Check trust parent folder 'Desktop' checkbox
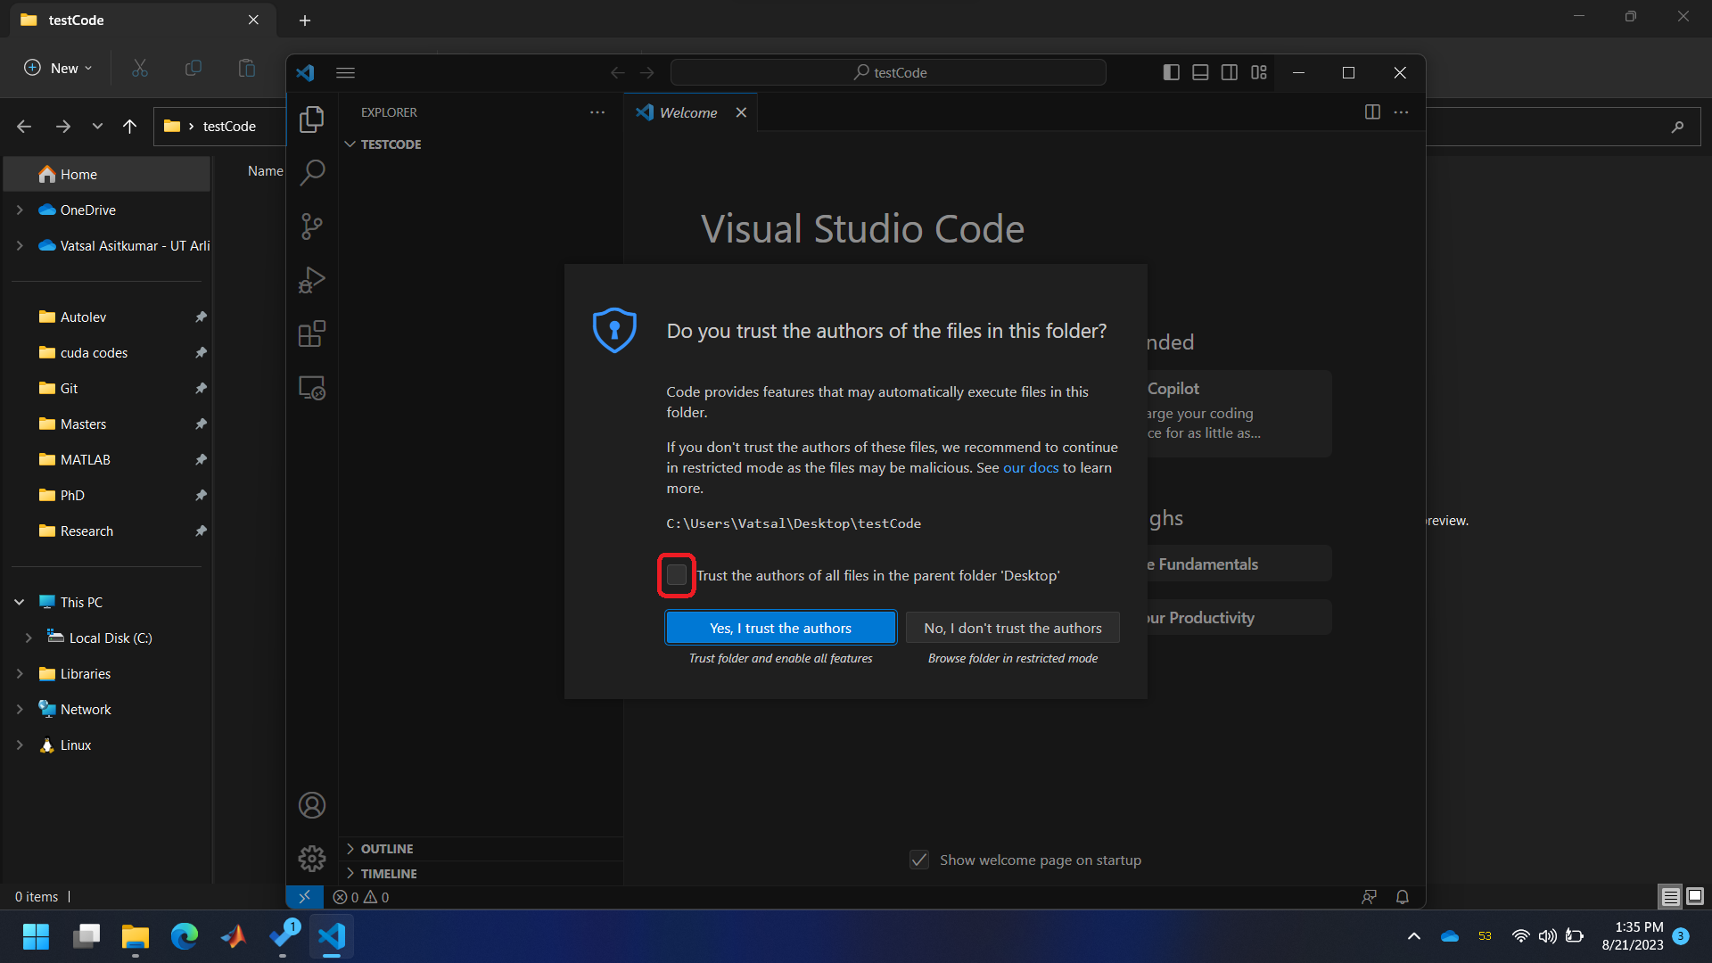 pyautogui.click(x=677, y=575)
